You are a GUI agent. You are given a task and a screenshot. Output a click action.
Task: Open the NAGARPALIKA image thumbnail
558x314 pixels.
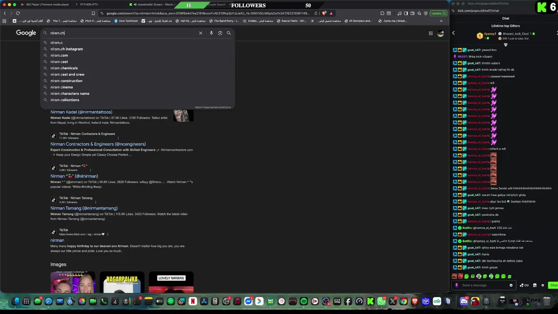point(122,283)
